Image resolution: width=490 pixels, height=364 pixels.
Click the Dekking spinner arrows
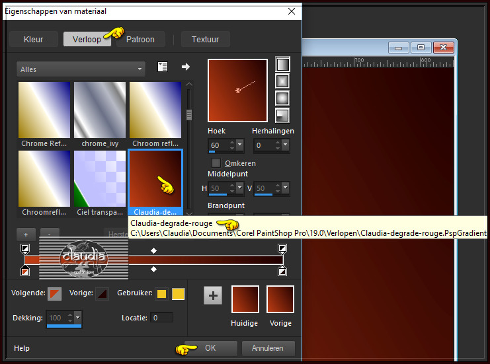tap(70, 318)
